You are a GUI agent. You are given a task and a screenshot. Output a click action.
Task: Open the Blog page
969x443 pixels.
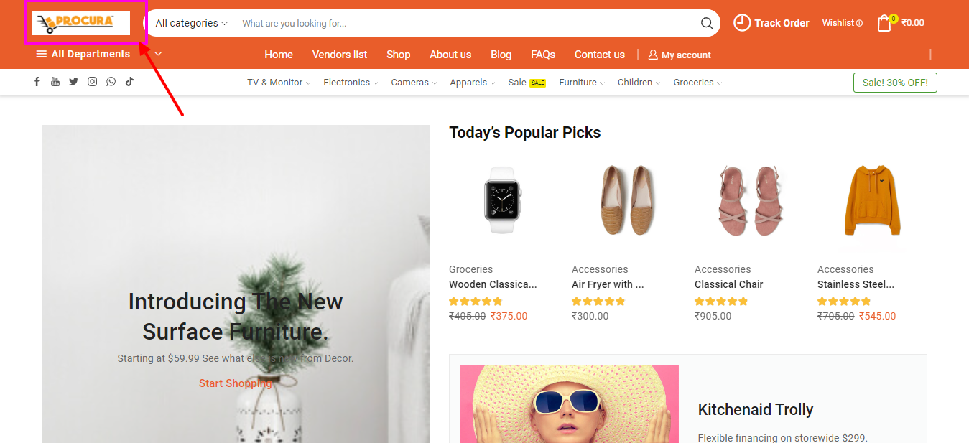(x=501, y=55)
